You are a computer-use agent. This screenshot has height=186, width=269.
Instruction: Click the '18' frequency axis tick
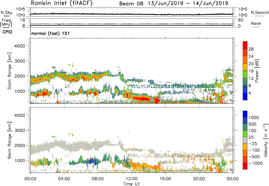point(23,20)
